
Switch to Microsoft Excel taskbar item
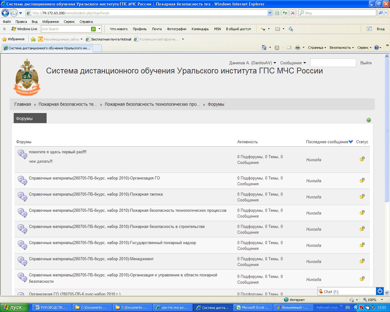(x=253, y=307)
